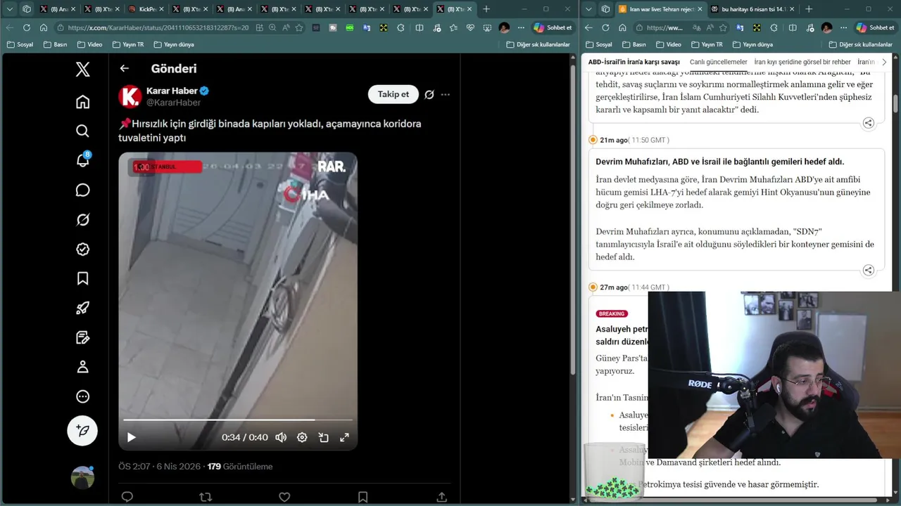The width and height of the screenshot is (901, 506).
Task: Like the Karar Haber post
Action: (284, 497)
